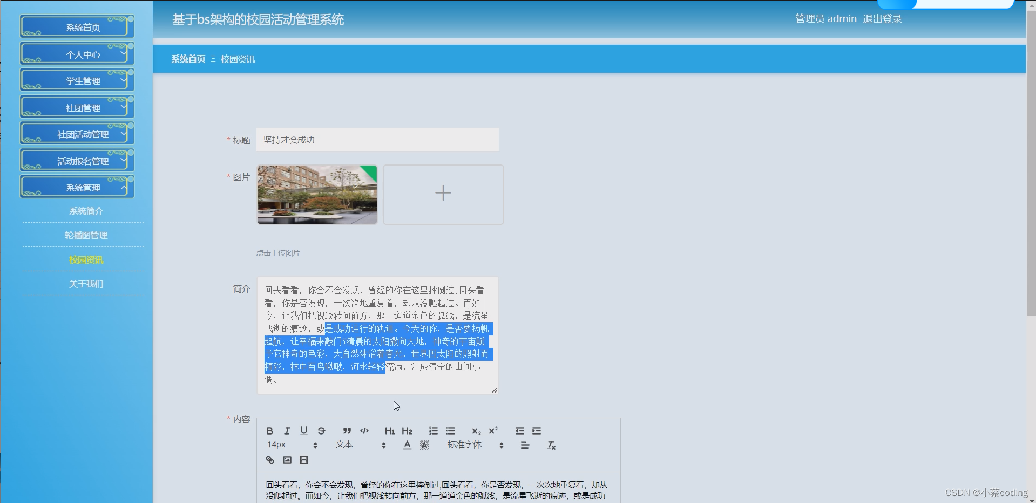Screen dimensions: 1036x503
Task: Apply subscript formatting
Action: click(476, 431)
